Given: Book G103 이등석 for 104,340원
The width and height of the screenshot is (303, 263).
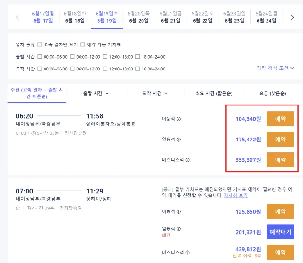Looking at the screenshot, I should click(280, 119).
